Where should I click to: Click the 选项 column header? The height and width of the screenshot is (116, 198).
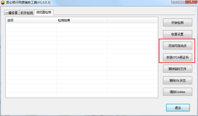point(31,20)
